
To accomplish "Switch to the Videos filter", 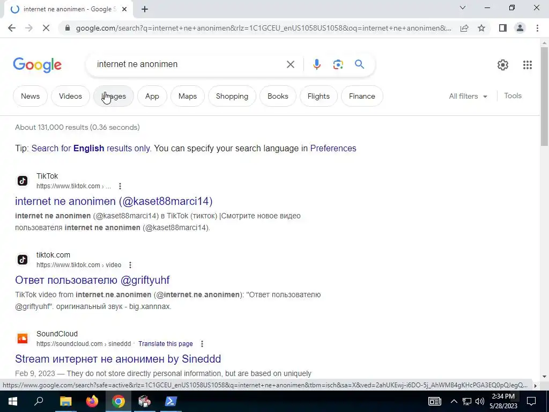I will tap(70, 96).
